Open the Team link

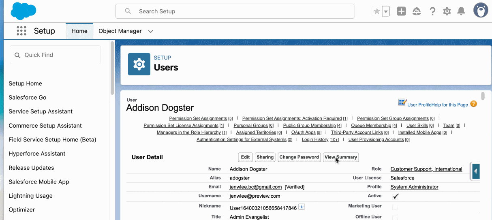point(449,126)
